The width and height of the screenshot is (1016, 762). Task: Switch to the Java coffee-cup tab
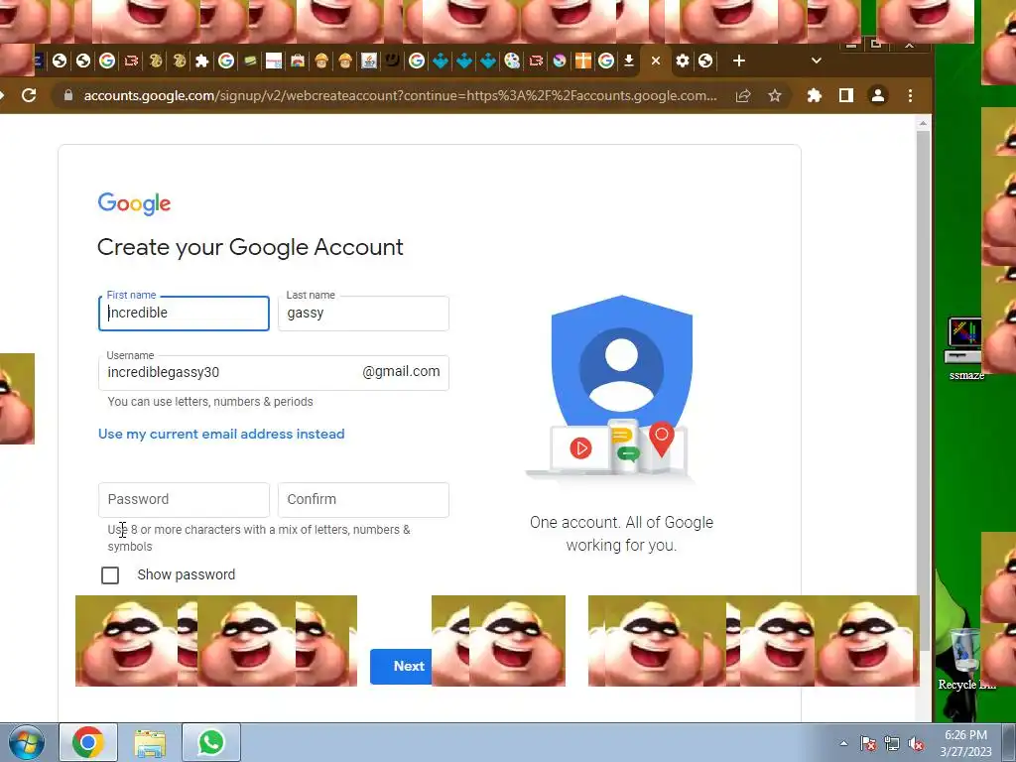point(369,61)
